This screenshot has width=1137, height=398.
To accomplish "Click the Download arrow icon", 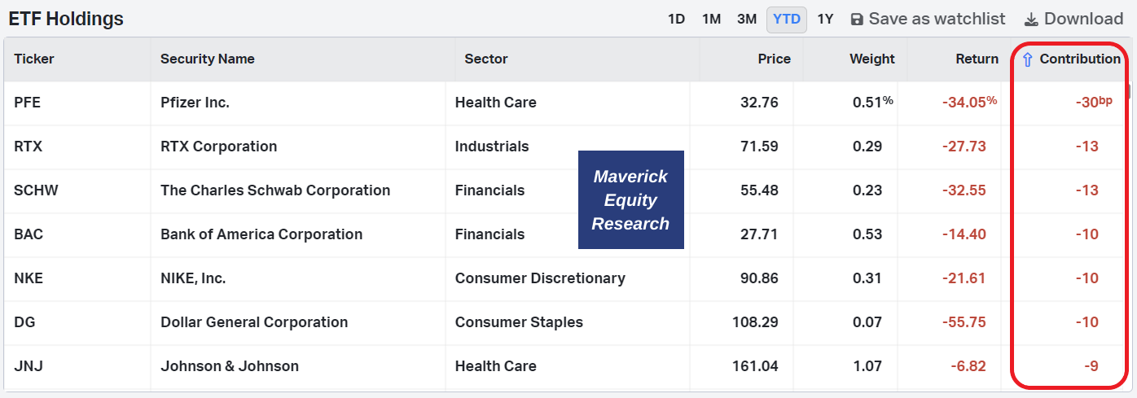I will point(1031,19).
